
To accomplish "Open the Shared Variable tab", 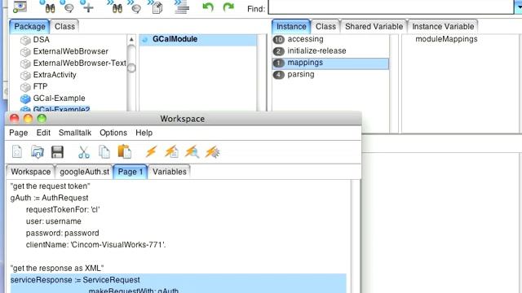I will [374, 27].
